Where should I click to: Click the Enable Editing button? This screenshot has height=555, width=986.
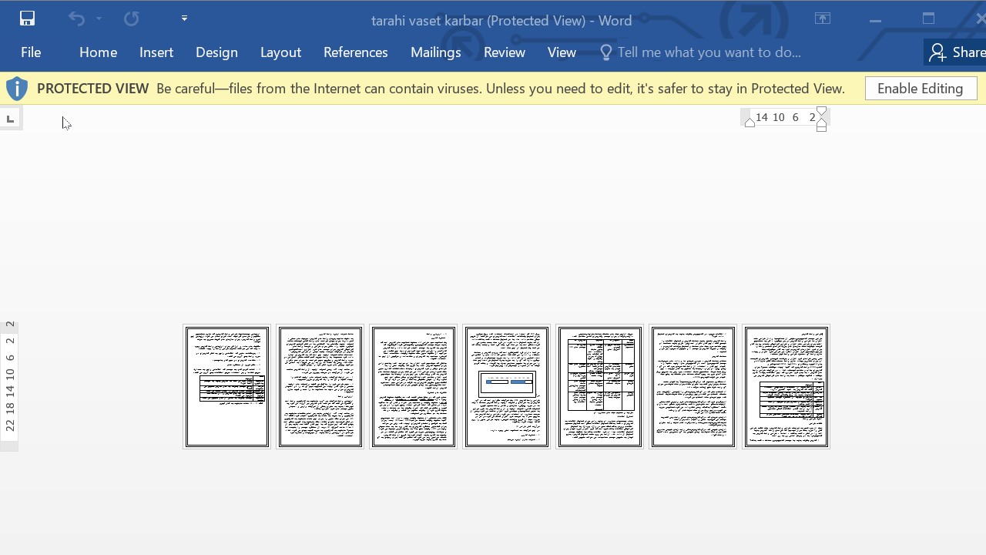coord(921,89)
